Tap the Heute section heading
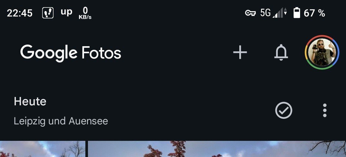 (x=30, y=101)
